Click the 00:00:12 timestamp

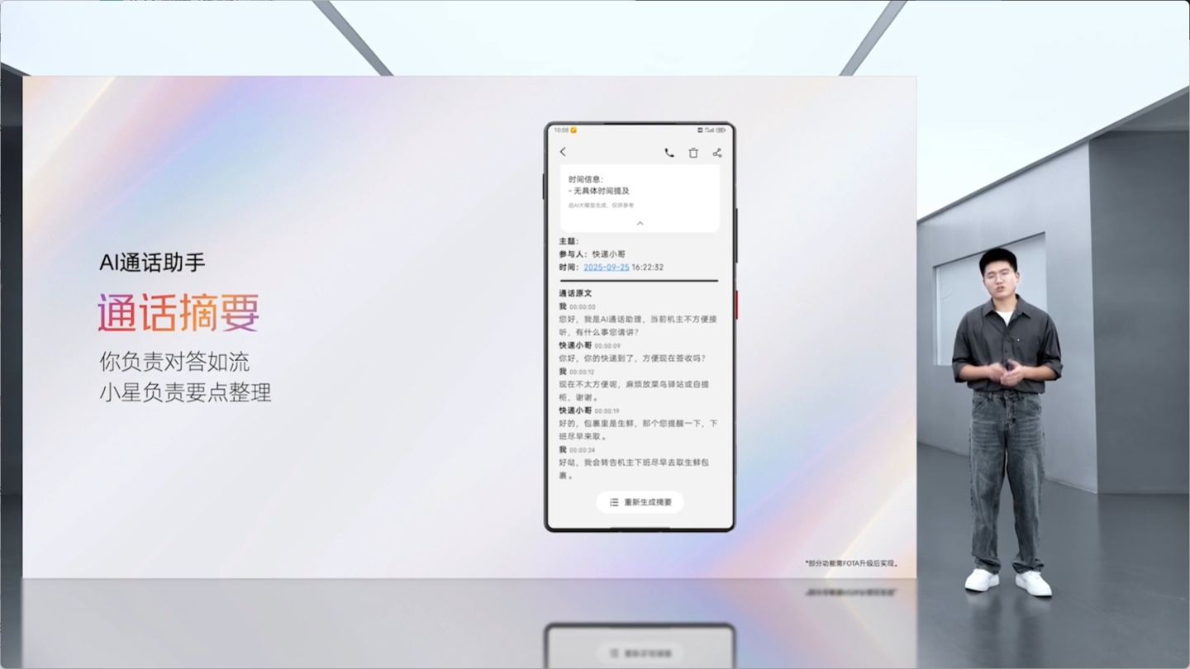point(582,372)
